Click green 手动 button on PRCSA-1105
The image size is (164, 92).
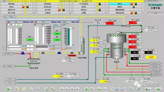pos(30,40)
